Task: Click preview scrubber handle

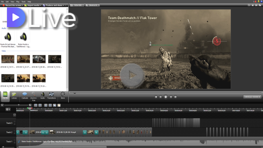Action: [75, 93]
